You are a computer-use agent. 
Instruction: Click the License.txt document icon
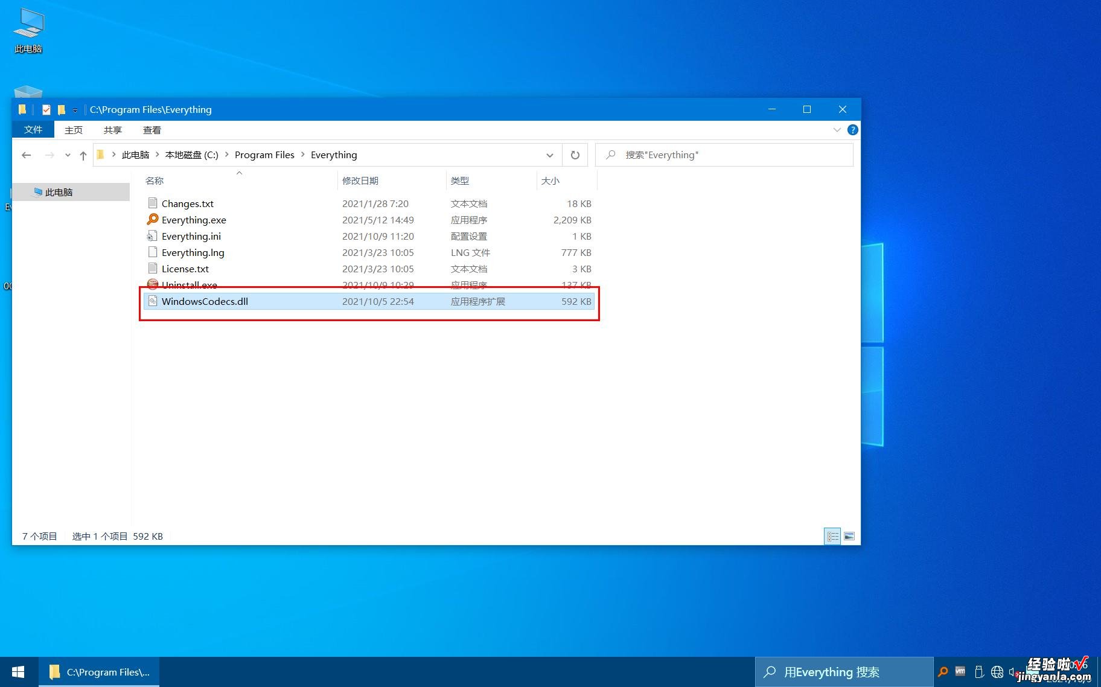[153, 269]
